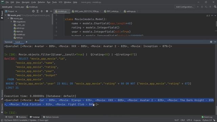Click the 16:37 cursor position indicator
The height and width of the screenshot is (122, 217).
pos(176,120)
